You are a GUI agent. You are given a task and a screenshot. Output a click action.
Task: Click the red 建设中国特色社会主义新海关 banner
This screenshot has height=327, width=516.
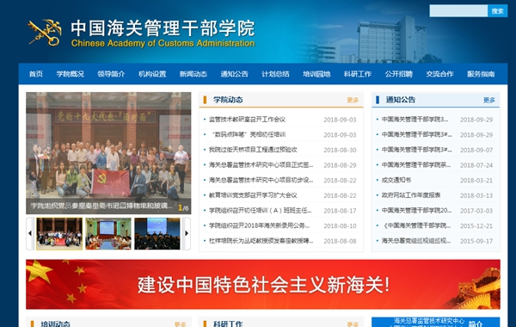coord(263,284)
